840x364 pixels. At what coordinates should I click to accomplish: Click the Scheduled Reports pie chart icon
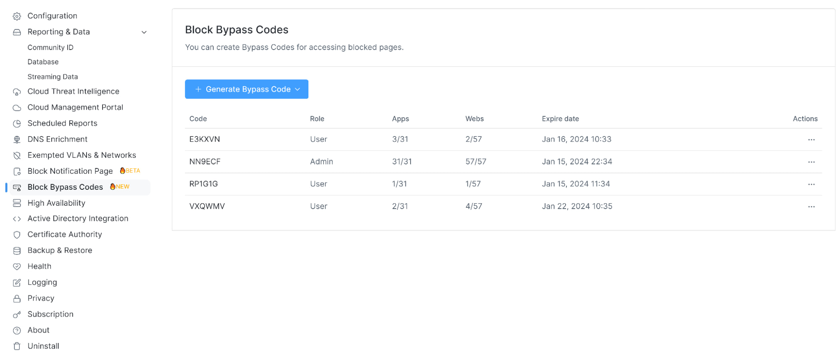(x=17, y=124)
